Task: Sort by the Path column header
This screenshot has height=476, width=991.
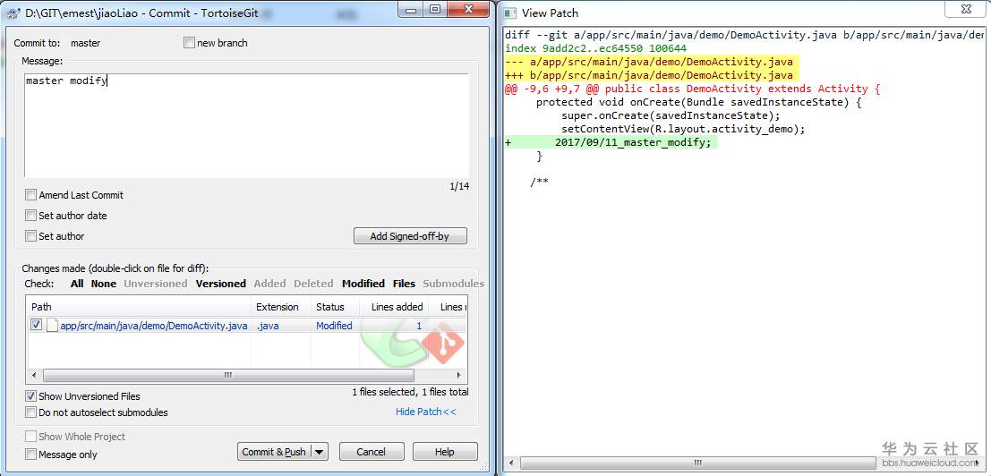Action: (x=139, y=307)
